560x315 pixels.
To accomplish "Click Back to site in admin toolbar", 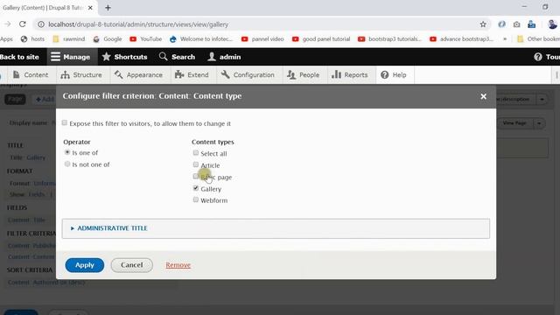I will (19, 57).
